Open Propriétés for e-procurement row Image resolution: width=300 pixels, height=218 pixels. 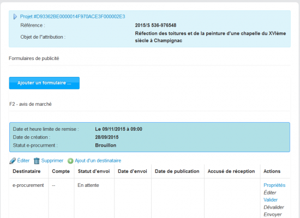[x=274, y=185]
